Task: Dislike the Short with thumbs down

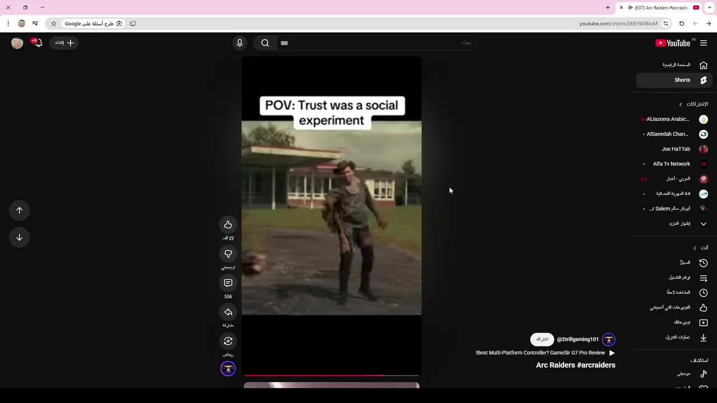Action: [x=228, y=254]
